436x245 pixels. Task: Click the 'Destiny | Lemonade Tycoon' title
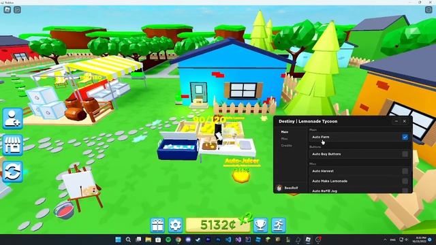308,121
